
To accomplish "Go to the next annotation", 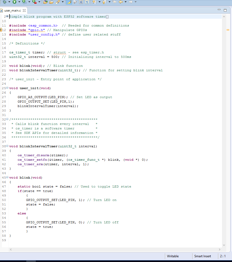I will coord(94,2).
